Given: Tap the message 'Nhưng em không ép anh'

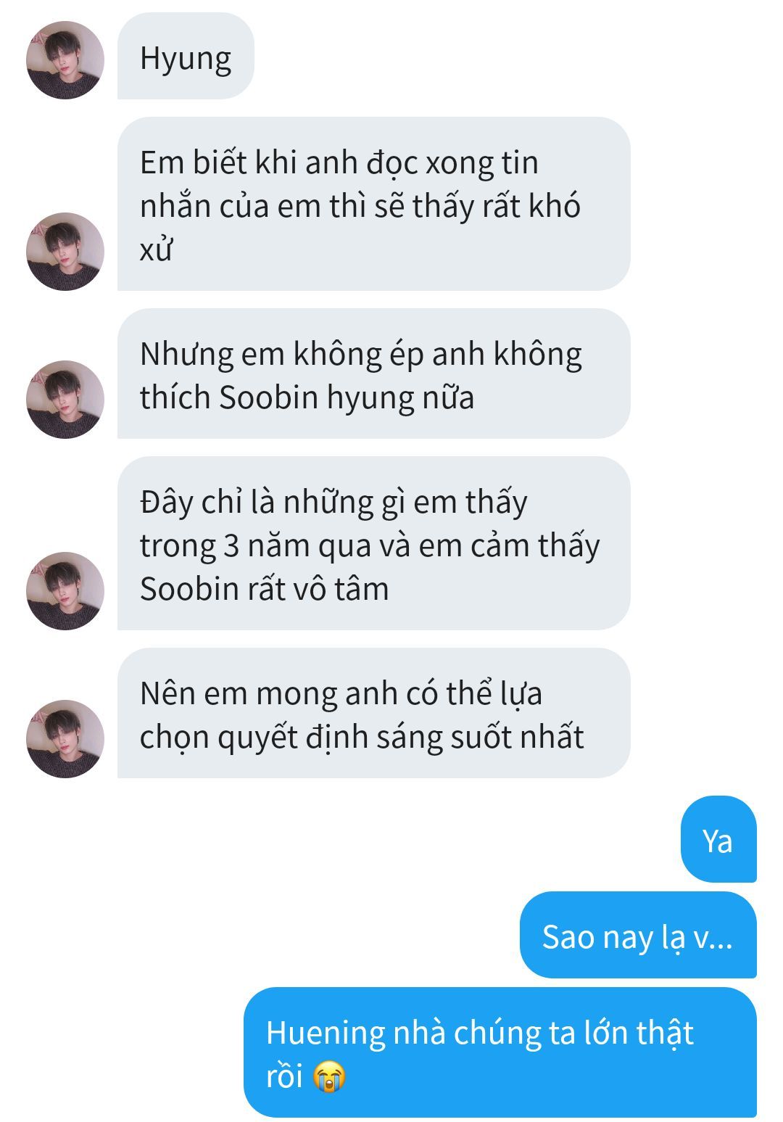Looking at the screenshot, I should (373, 374).
